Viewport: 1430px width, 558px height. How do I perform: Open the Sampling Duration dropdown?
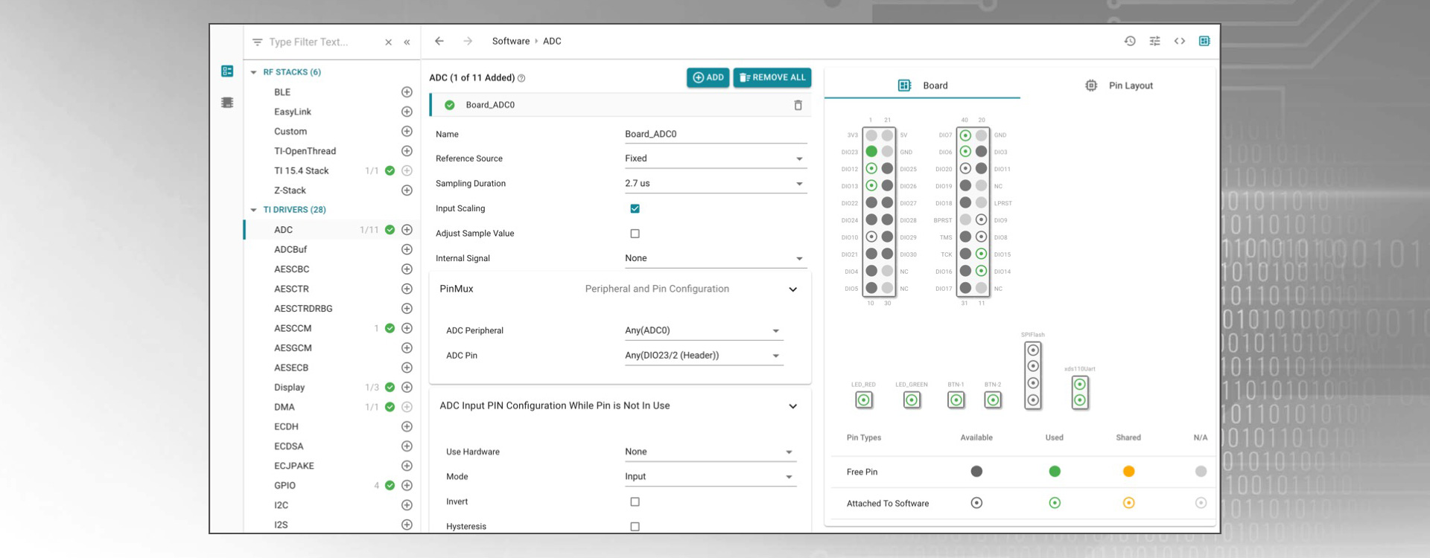click(x=715, y=184)
